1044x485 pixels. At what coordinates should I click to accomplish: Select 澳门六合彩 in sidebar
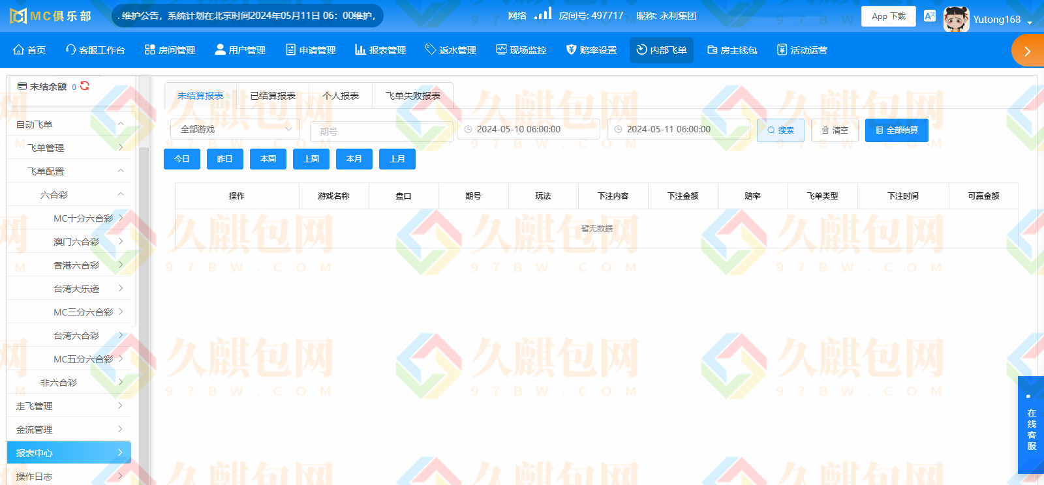click(x=69, y=242)
